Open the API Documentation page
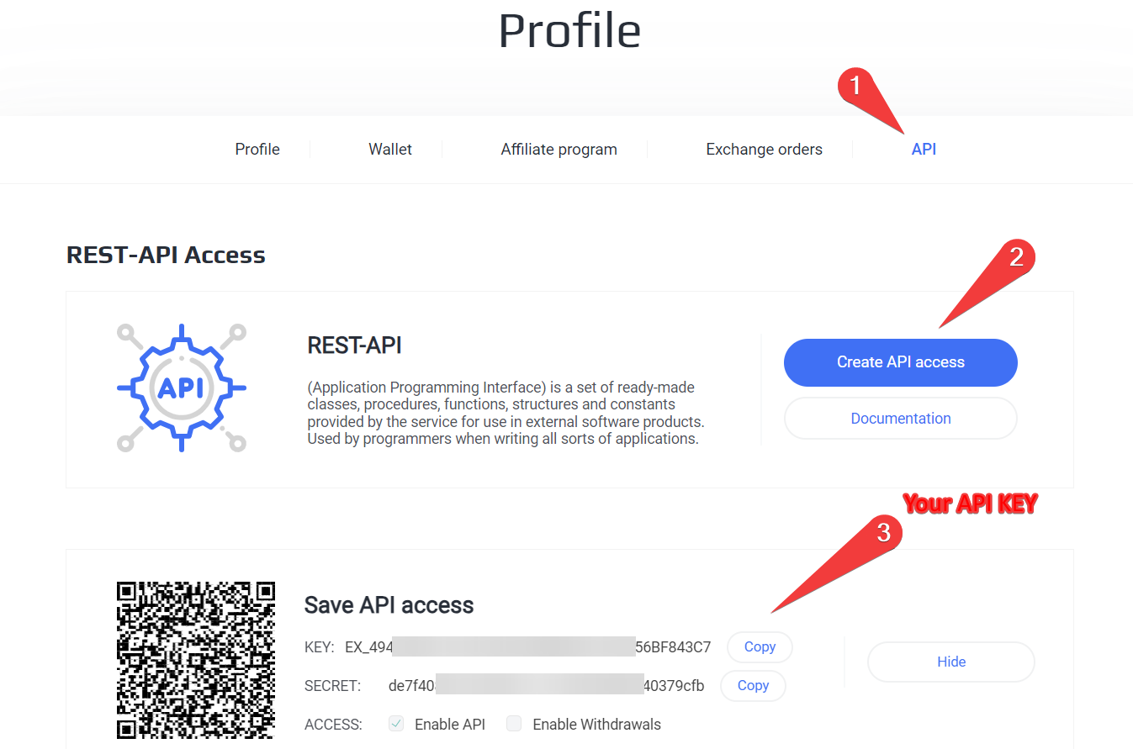This screenshot has height=749, width=1133. coord(900,418)
